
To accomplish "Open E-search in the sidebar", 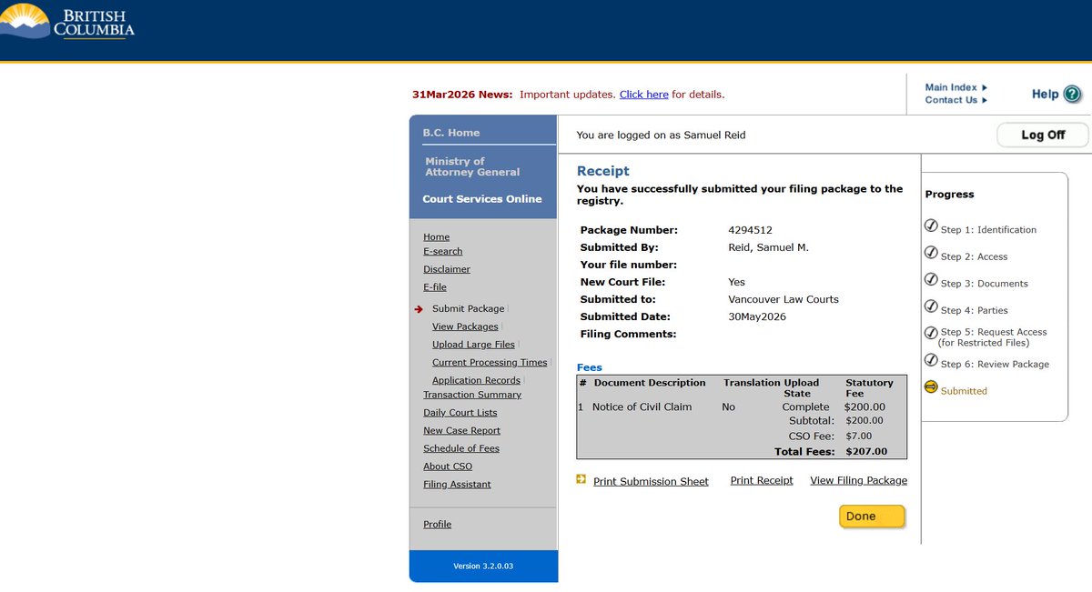I will click(442, 251).
